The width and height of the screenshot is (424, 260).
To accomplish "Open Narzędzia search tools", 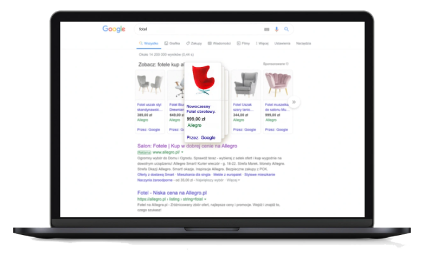I will pyautogui.click(x=303, y=43).
